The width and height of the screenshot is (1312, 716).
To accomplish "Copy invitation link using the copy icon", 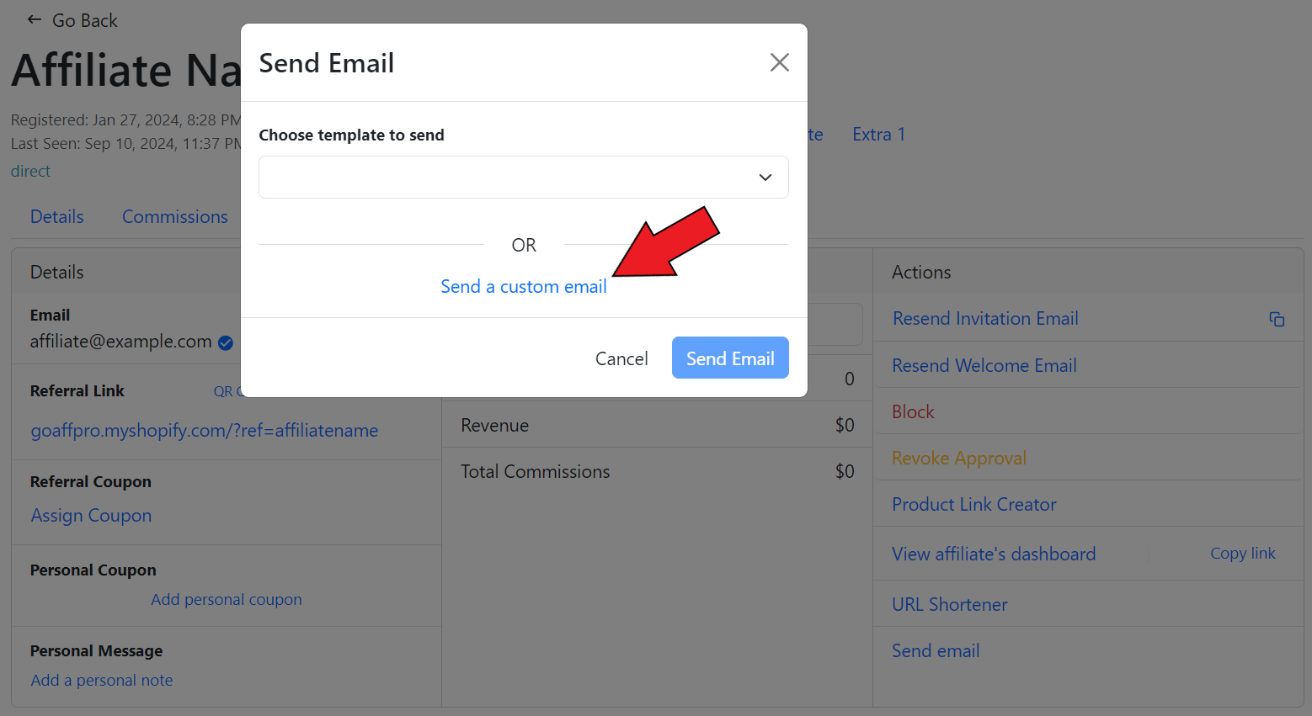I will [1277, 319].
